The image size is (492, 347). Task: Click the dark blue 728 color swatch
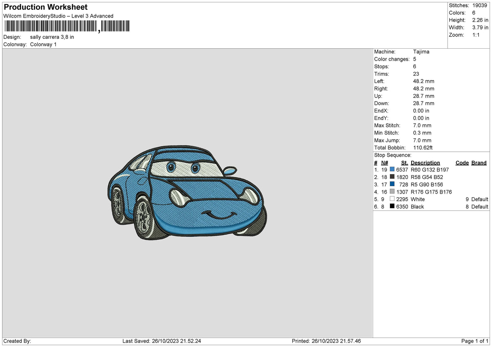tap(392, 185)
